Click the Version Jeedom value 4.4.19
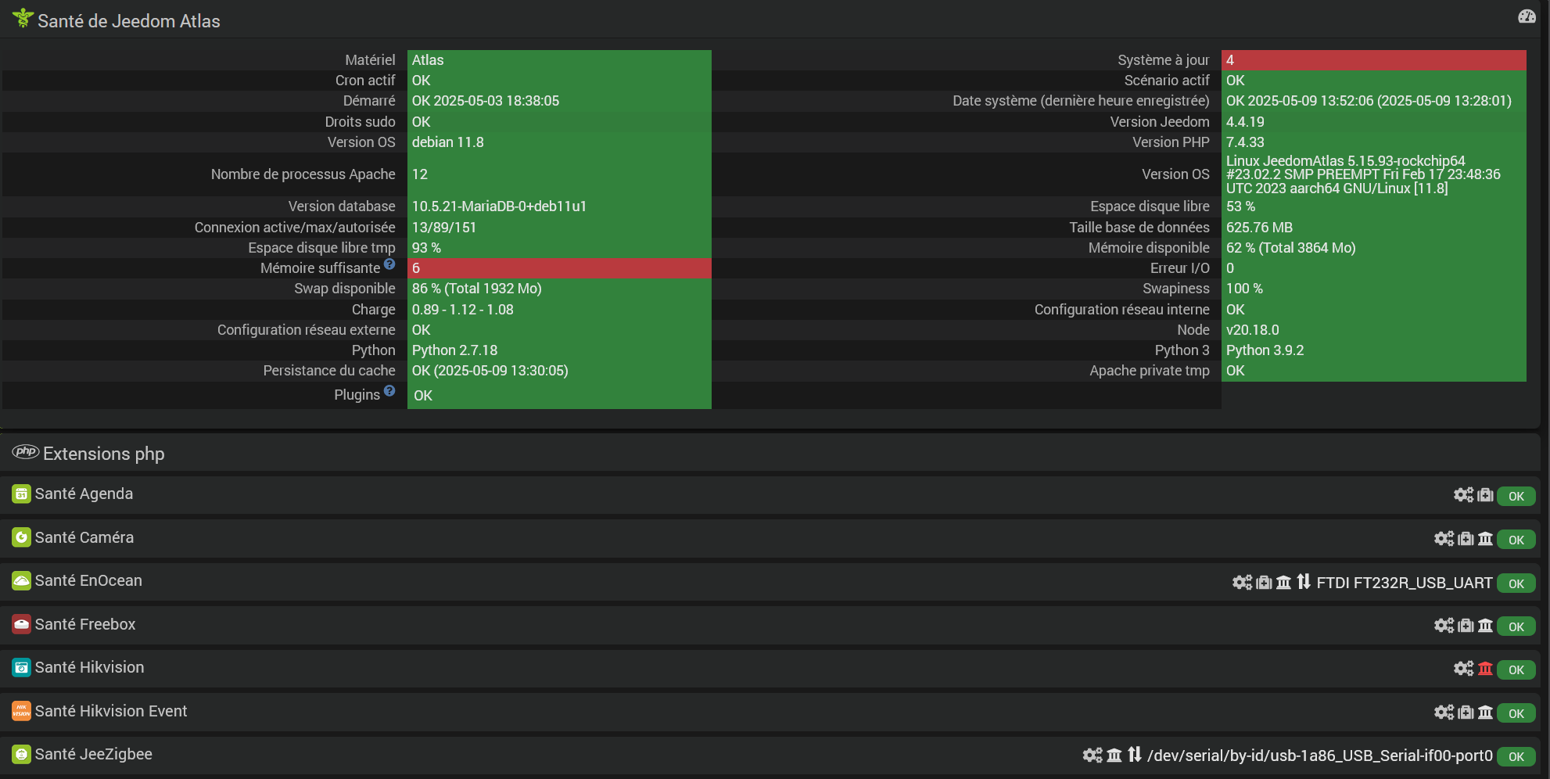This screenshot has height=779, width=1550. click(1374, 122)
